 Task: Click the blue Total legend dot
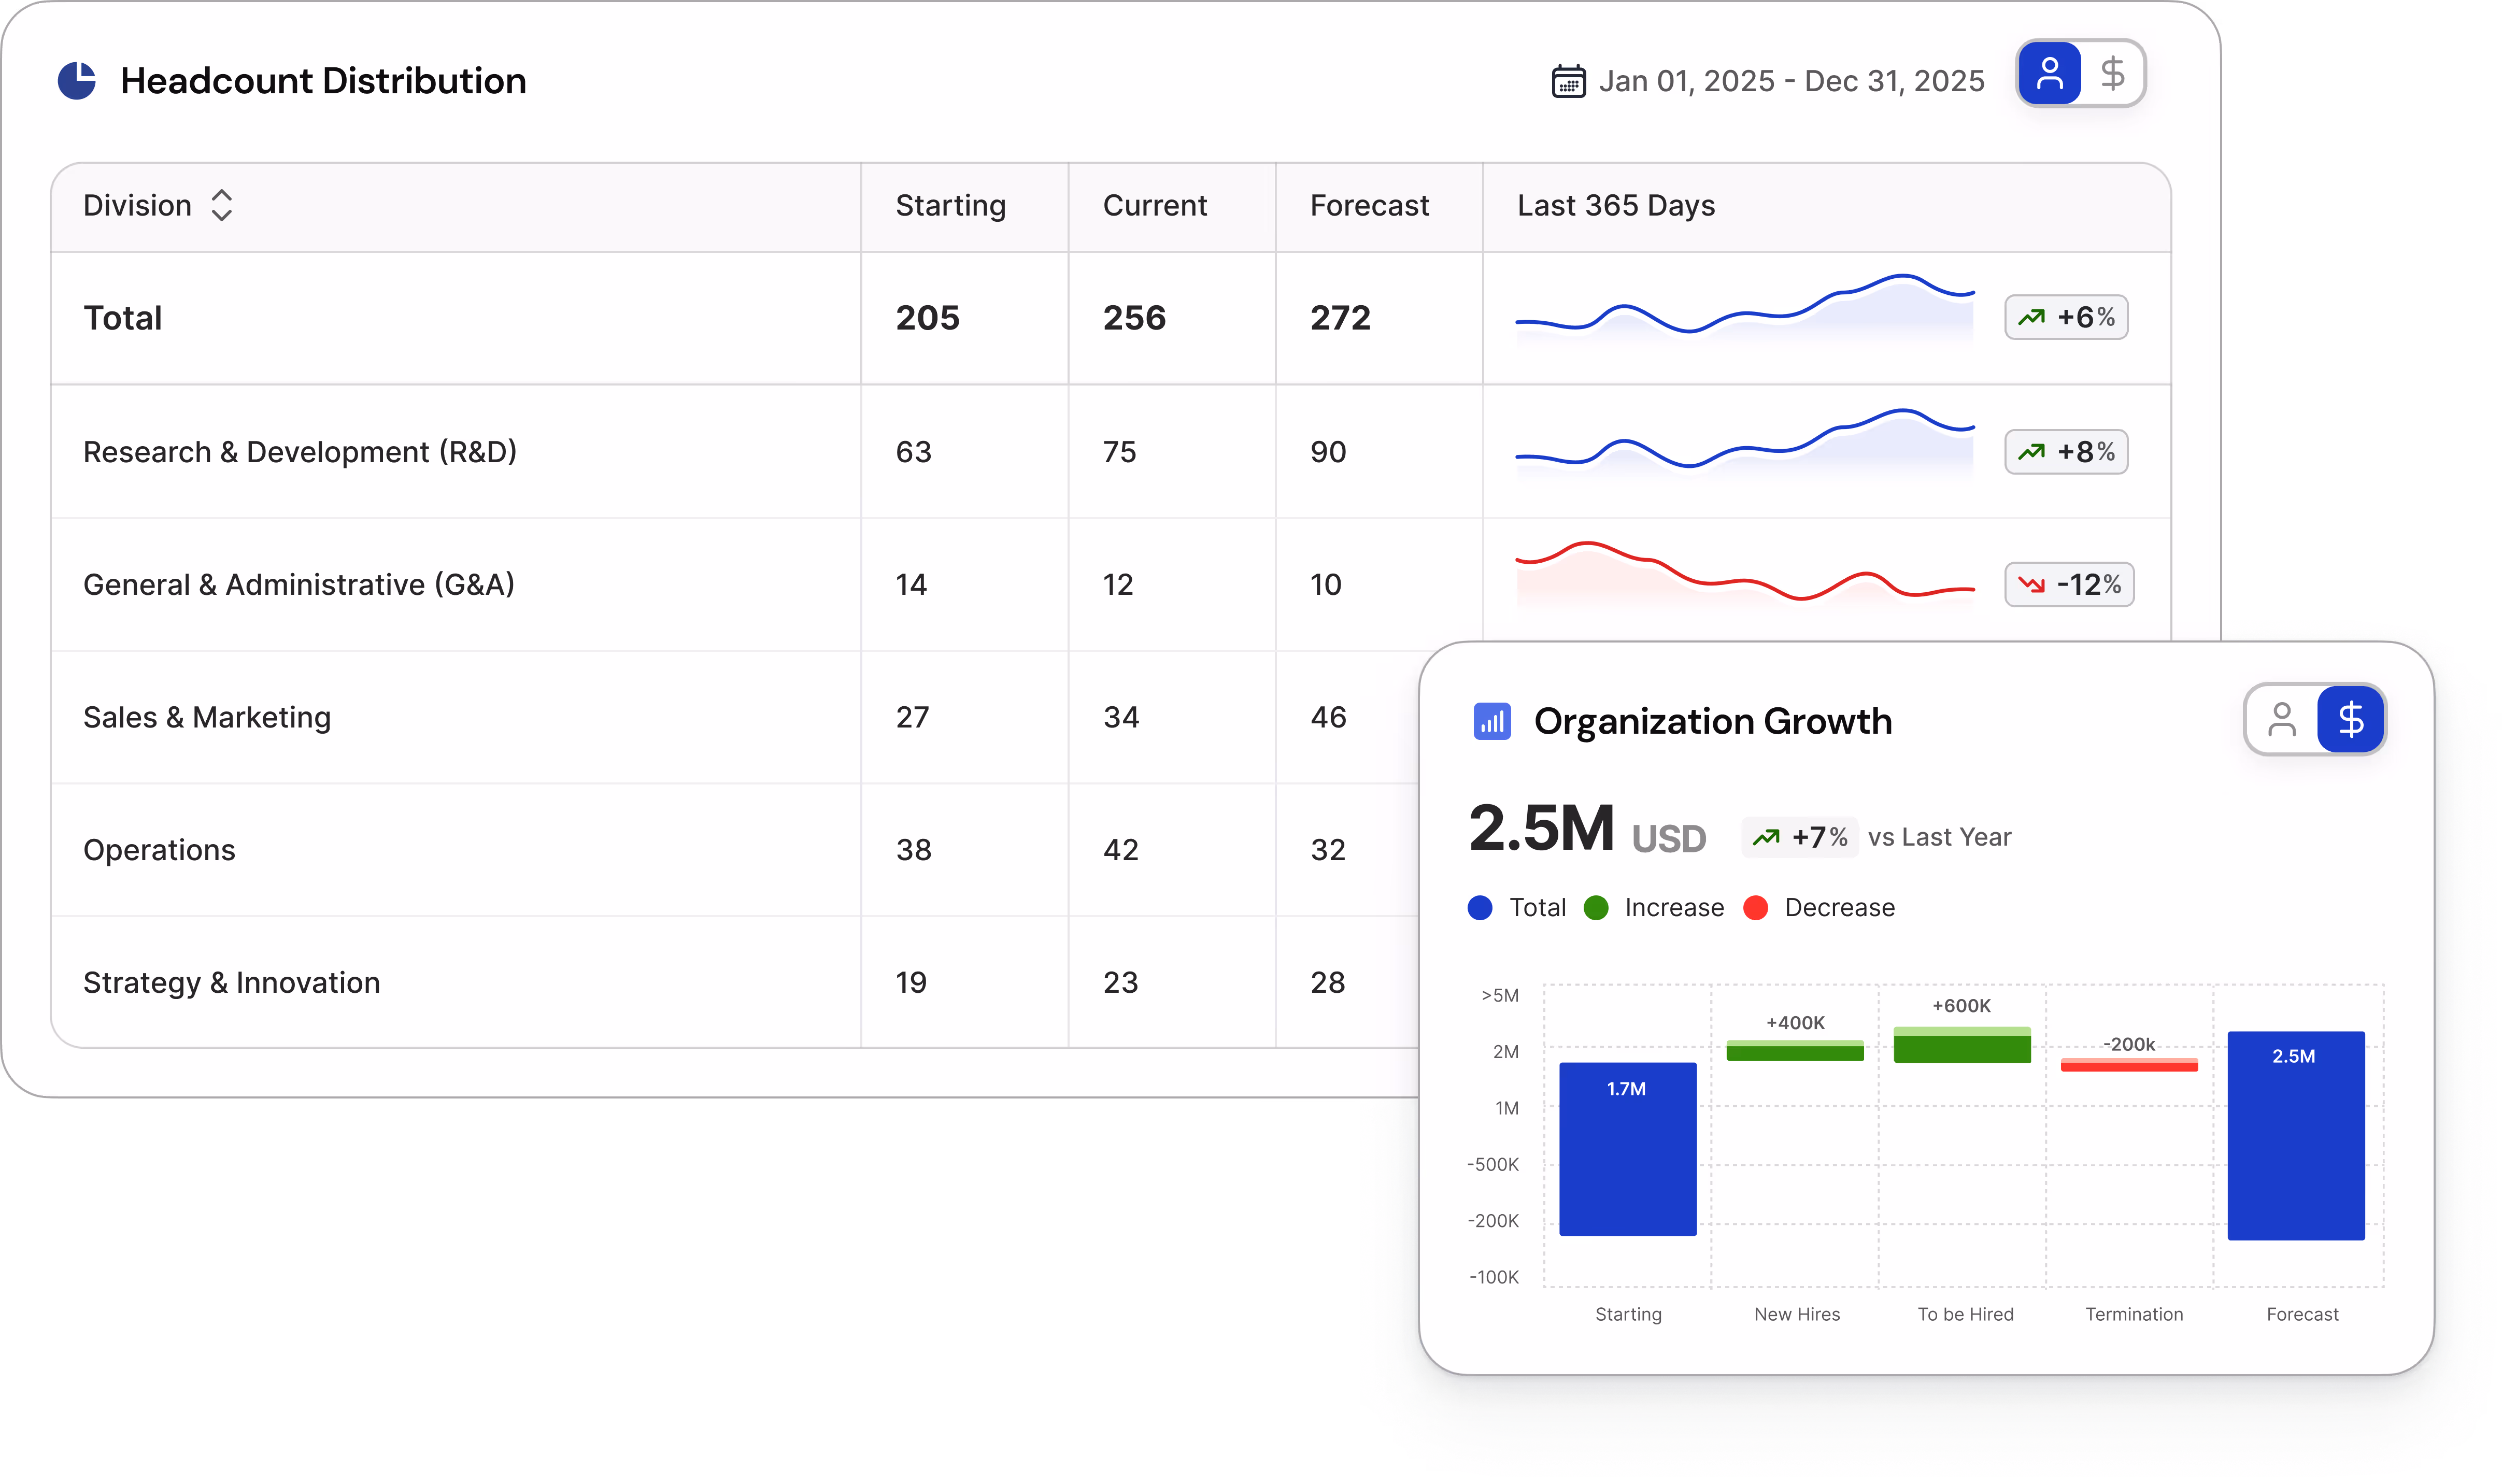tap(1480, 908)
